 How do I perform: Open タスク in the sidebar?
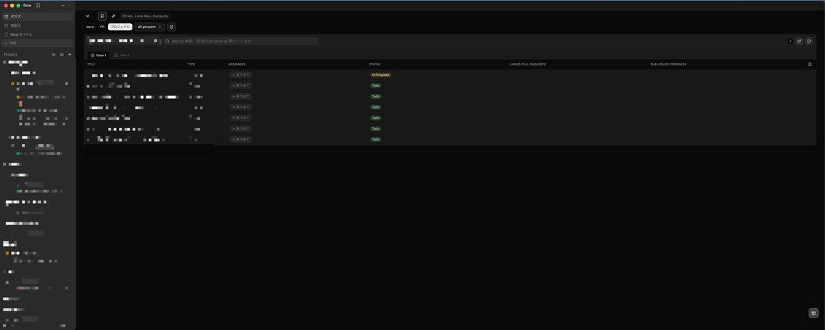[37, 16]
